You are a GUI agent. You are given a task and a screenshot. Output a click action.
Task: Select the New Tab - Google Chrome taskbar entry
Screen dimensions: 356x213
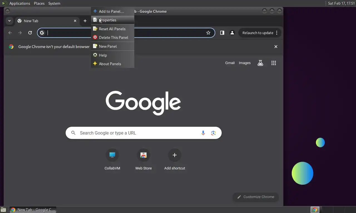33,210
